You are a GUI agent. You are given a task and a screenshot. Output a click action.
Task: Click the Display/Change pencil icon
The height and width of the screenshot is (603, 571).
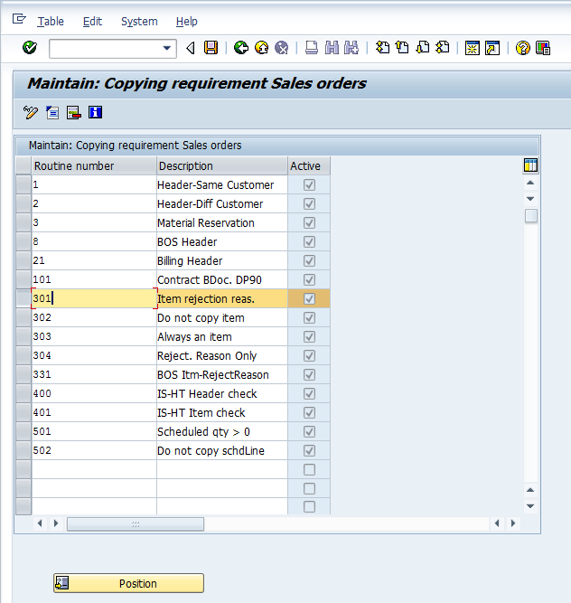tap(31, 112)
